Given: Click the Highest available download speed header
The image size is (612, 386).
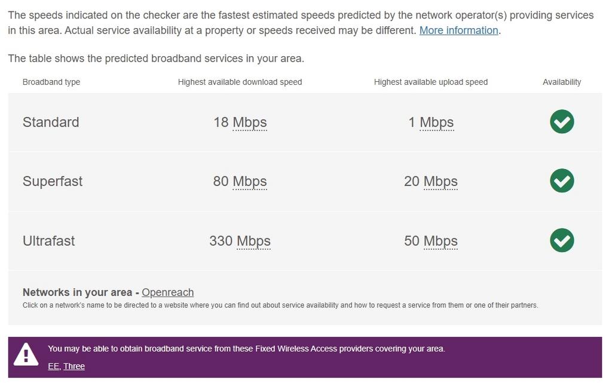Looking at the screenshot, I should 240,82.
